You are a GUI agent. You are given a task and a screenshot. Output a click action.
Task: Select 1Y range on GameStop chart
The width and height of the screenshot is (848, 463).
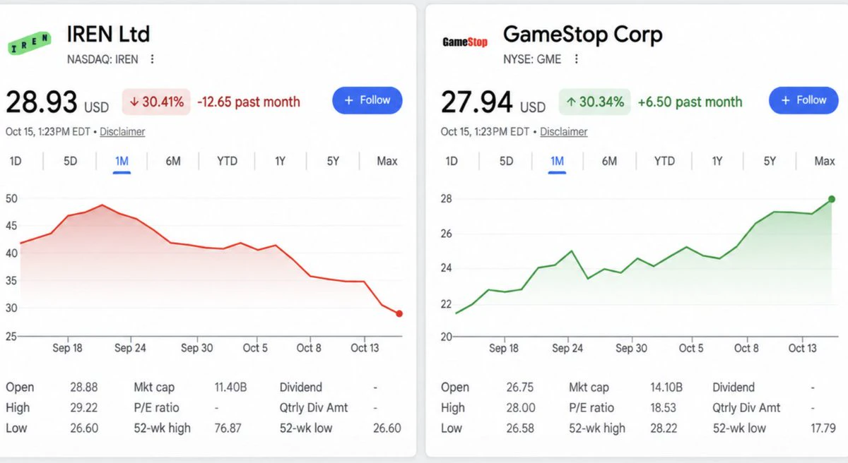[x=717, y=161]
